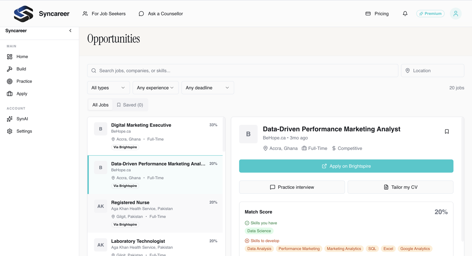Open the Any experience dropdown
The height and width of the screenshot is (256, 472).
156,88
